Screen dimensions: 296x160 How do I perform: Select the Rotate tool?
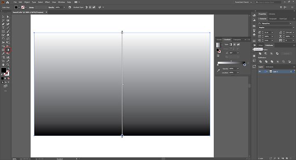pos(3,39)
